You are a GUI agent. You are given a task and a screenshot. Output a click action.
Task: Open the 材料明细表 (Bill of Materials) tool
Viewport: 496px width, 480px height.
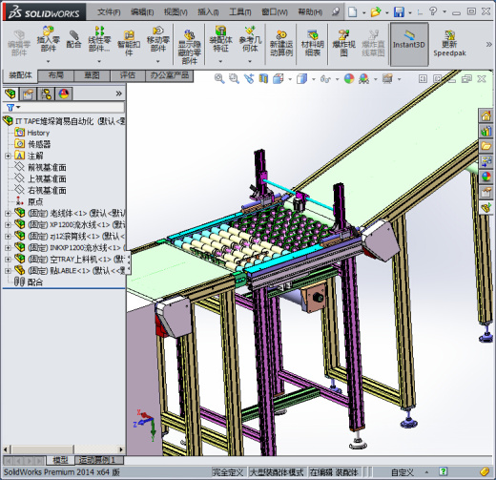pyautogui.click(x=313, y=43)
